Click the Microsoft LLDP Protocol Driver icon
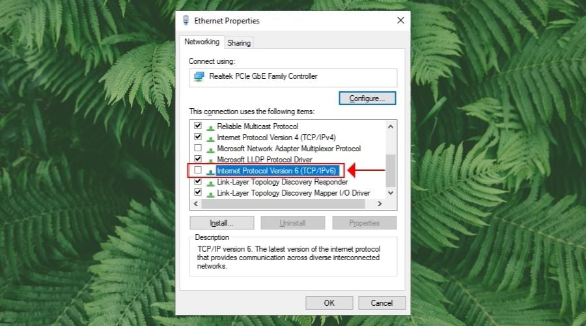Image resolution: width=586 pixels, height=326 pixels. 210,160
